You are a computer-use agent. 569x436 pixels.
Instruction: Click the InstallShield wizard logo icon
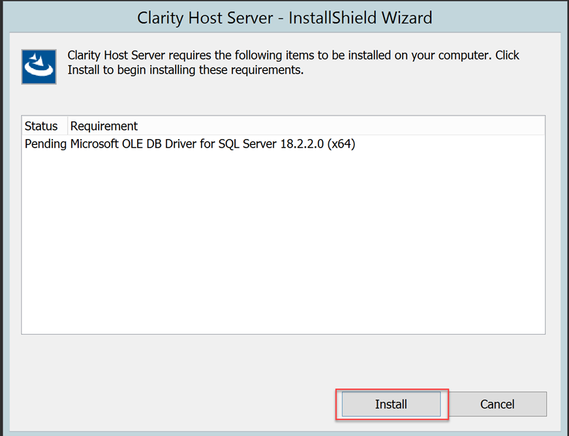point(38,65)
